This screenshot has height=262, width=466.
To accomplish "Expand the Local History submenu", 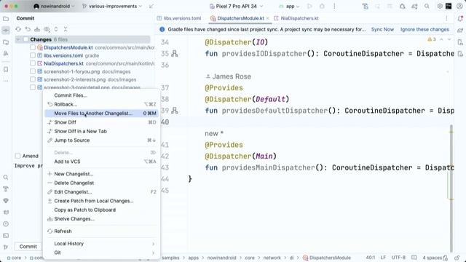I will 101,244.
